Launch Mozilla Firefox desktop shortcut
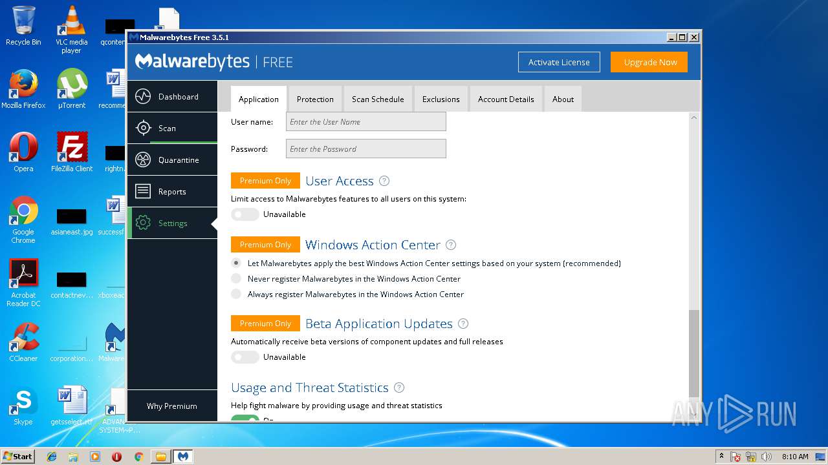The image size is (828, 465). coord(23,89)
